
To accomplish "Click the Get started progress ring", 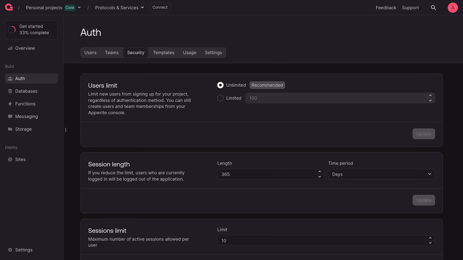I will tap(12, 30).
